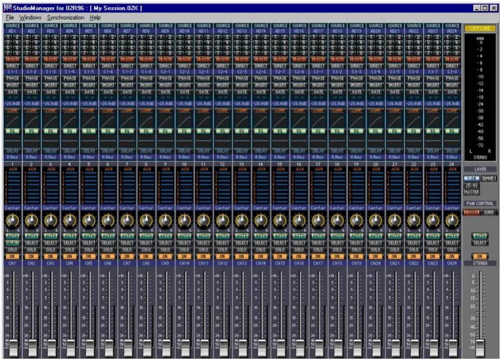
Task: Invert PHASE on channel 3
Action: pos(51,78)
